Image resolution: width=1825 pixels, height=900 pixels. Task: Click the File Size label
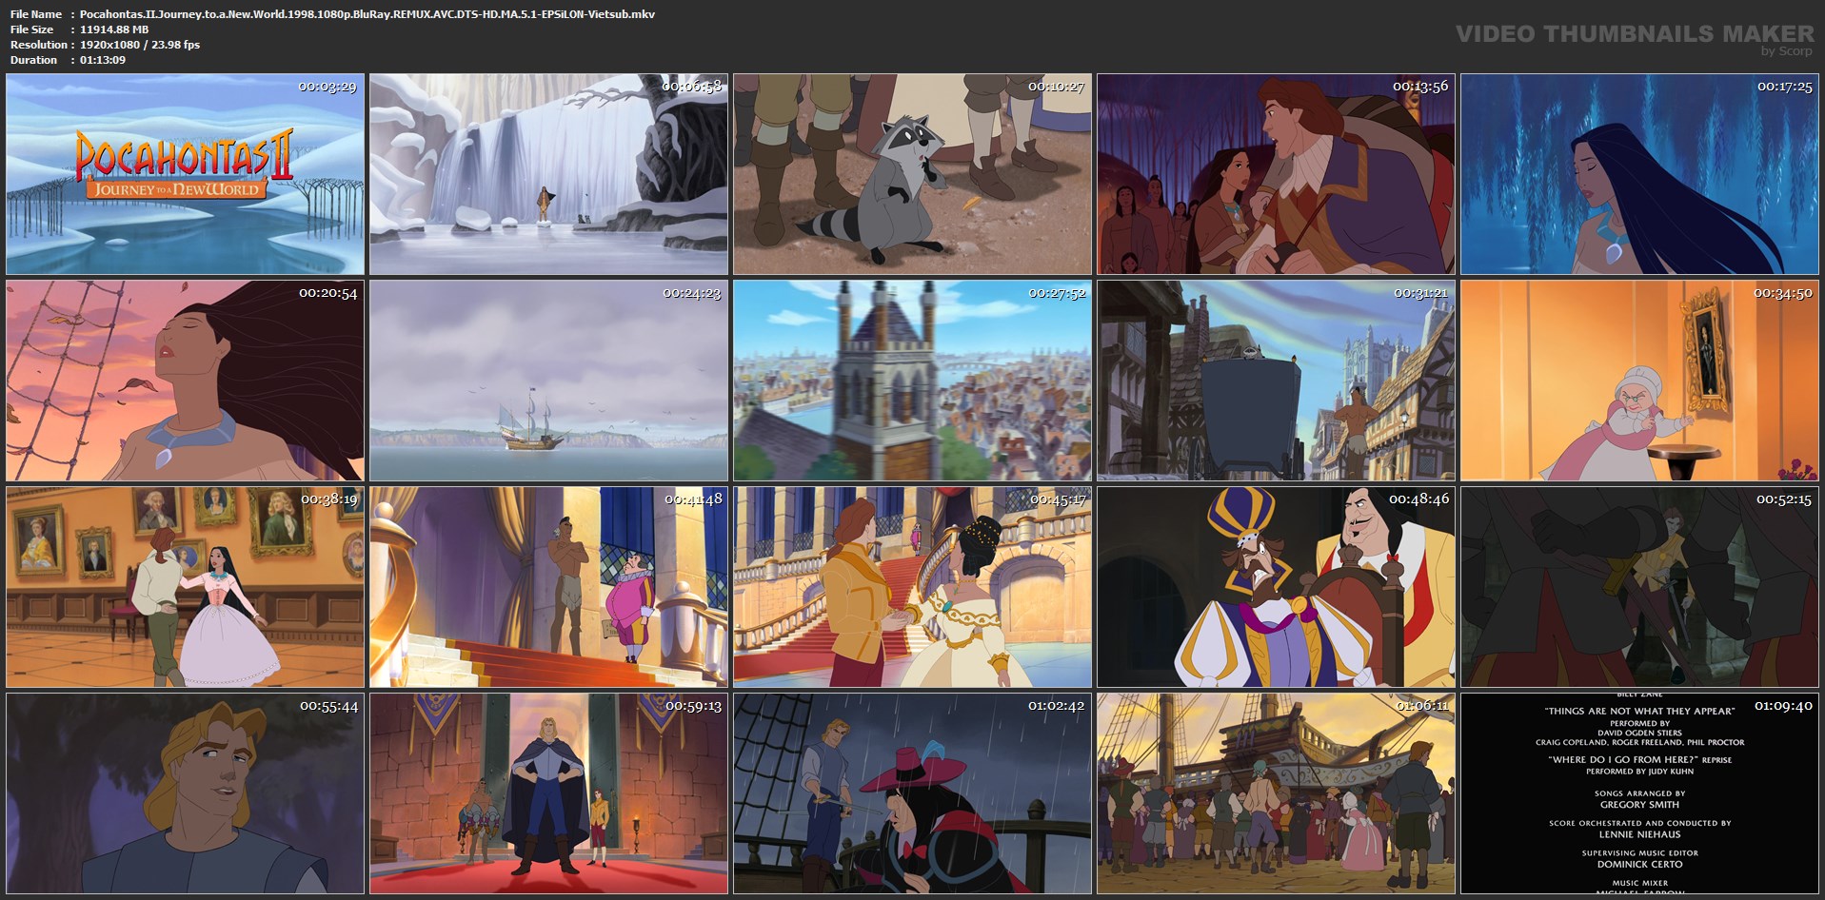tap(32, 29)
